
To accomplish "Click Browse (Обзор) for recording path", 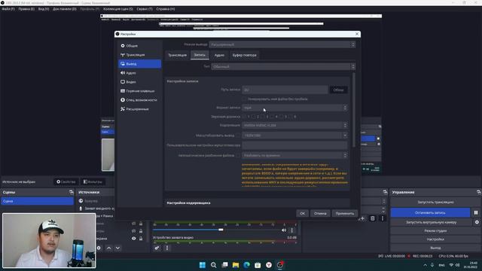I will tap(338, 90).
